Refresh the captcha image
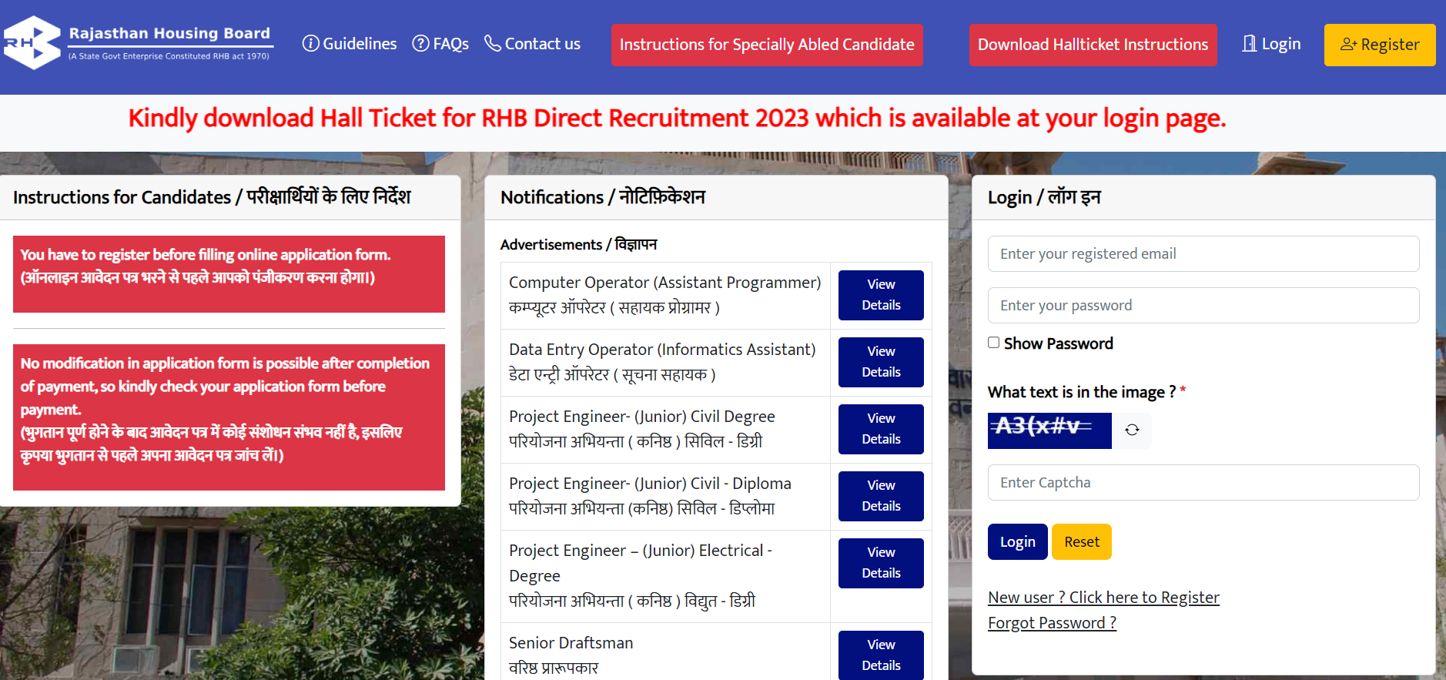This screenshot has height=680, width=1446. coord(1132,430)
